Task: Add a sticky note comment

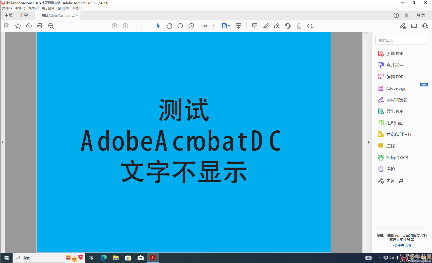Action: coord(255,26)
